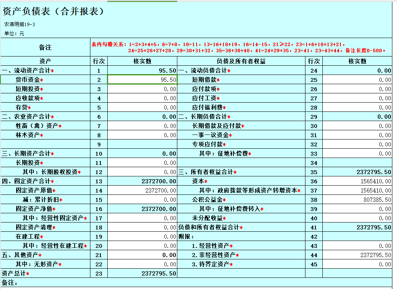Select the 专项应付款 value cell in row 32
Image resolution: width=397 pixels, height=289 pixels.
point(357,144)
